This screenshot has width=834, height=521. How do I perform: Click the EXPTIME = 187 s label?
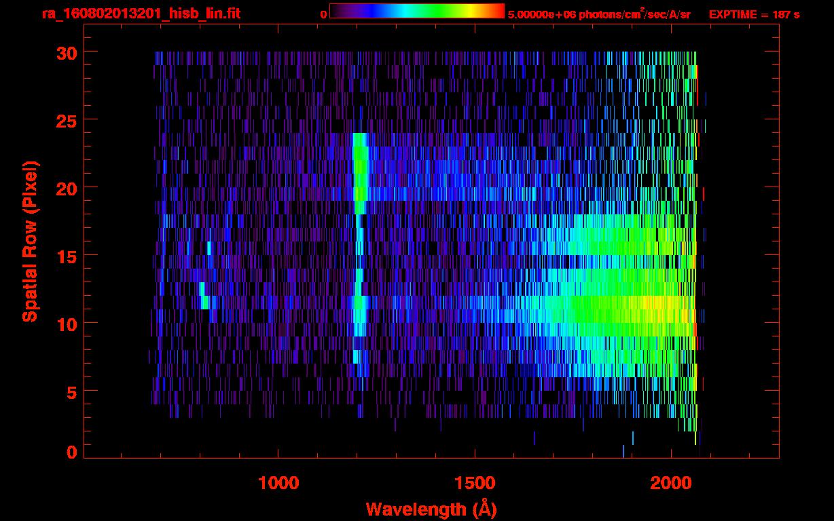point(754,14)
